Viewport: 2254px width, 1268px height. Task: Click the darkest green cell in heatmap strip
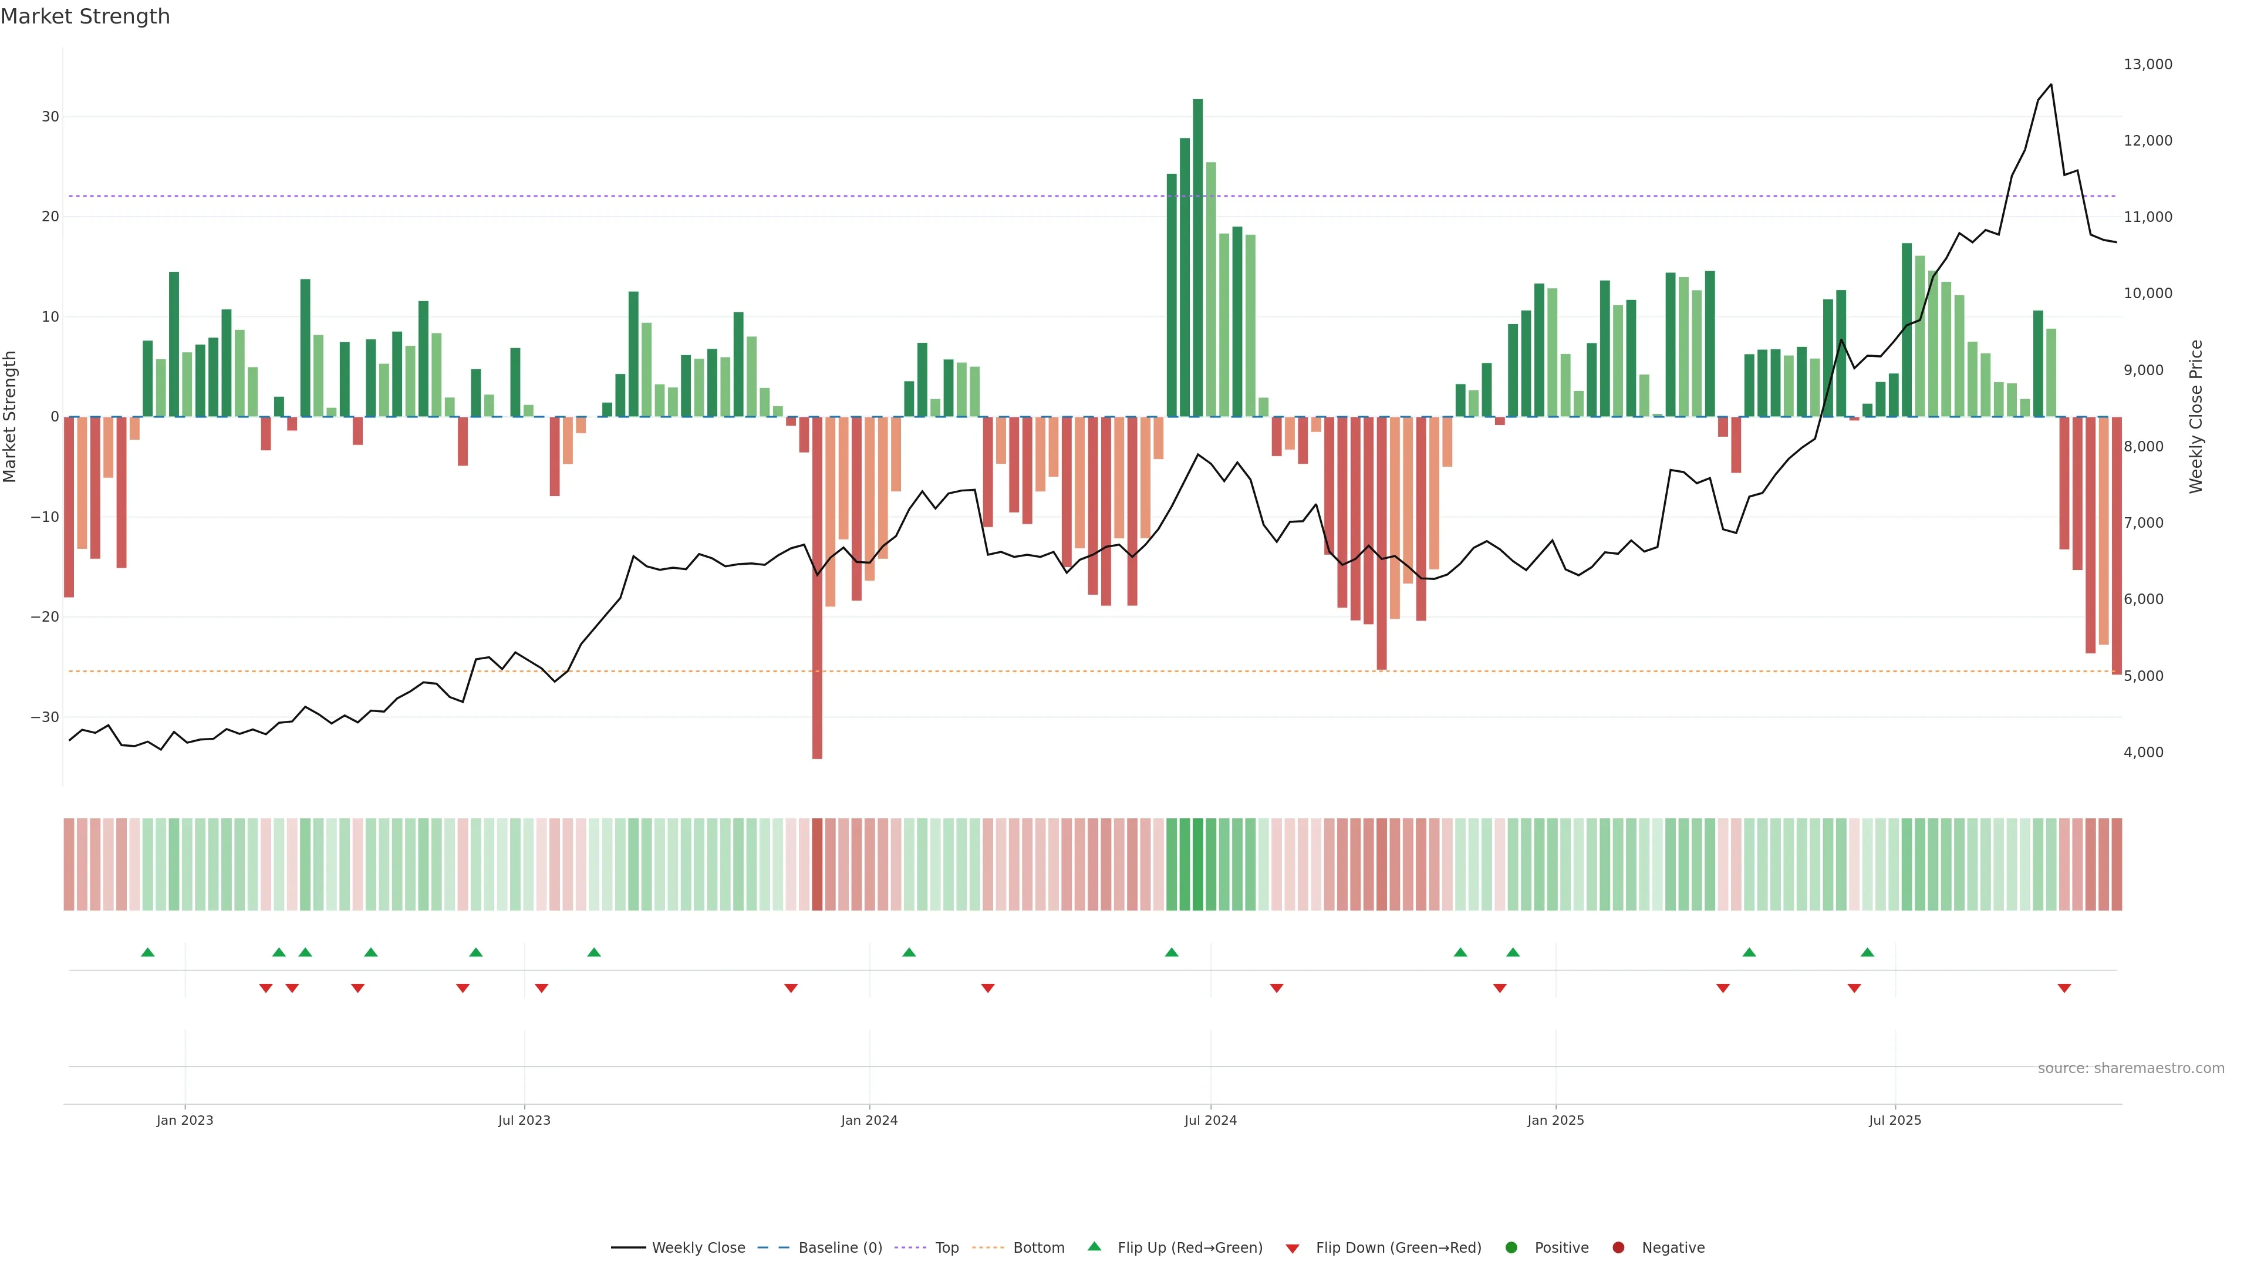click(1198, 865)
